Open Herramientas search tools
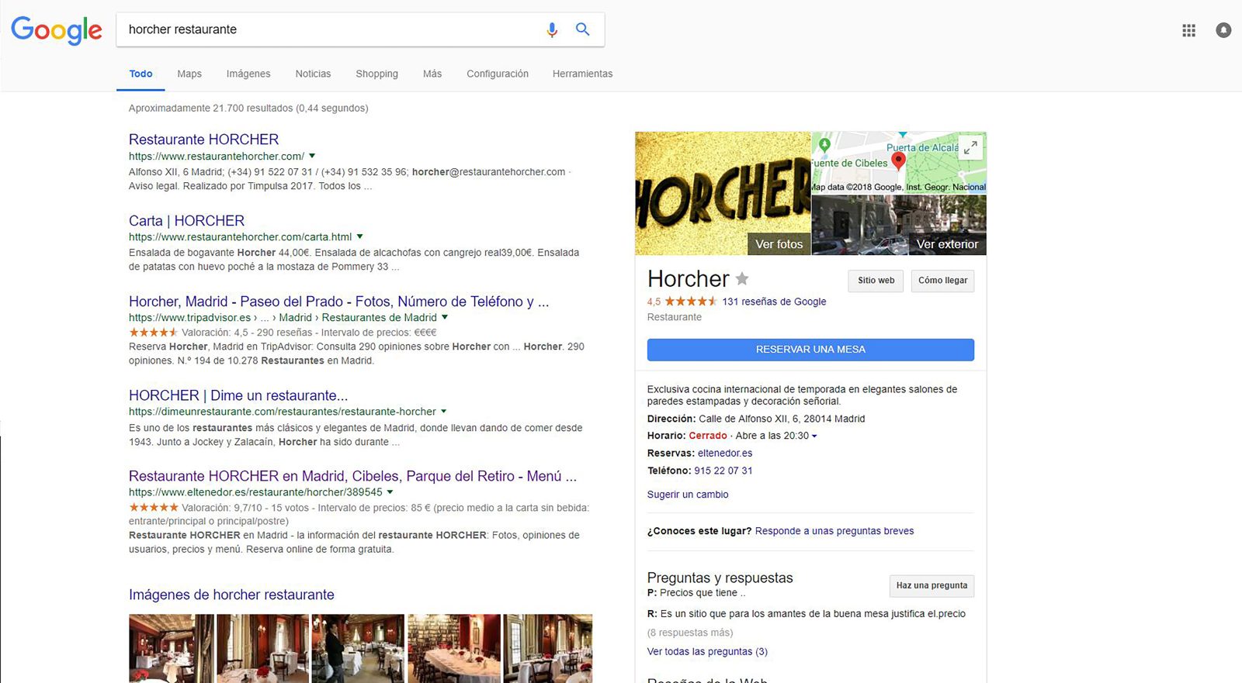The width and height of the screenshot is (1242, 683). [582, 74]
